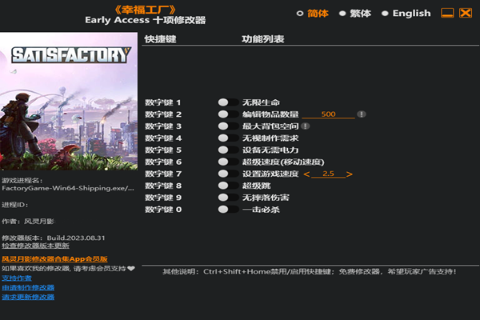The height and width of the screenshot is (320, 480).
Task: Minimize the trainer window
Action: [448, 13]
